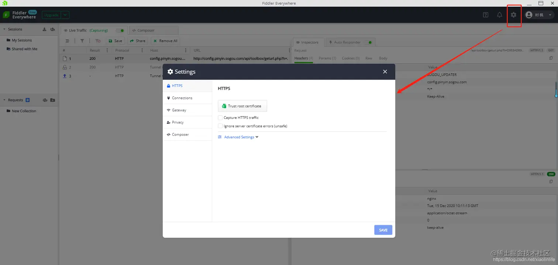The image size is (558, 265).
Task: Add a new request with the plus icon
Action: point(28,100)
